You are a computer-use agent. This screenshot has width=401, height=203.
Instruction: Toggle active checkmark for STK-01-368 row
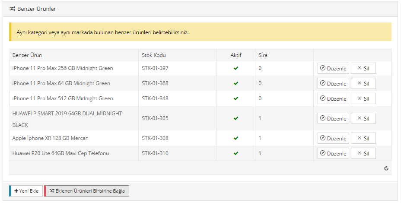[236, 83]
